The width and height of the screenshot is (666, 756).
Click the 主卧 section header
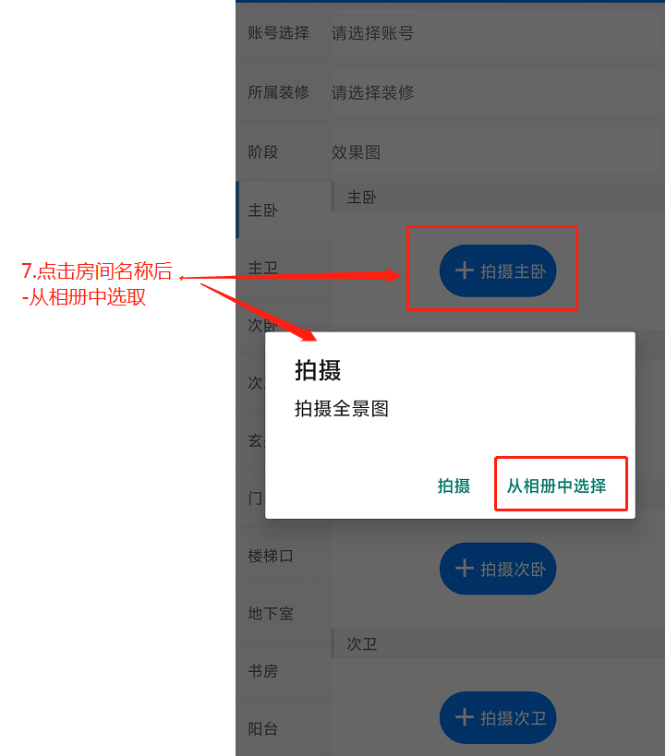coord(498,197)
